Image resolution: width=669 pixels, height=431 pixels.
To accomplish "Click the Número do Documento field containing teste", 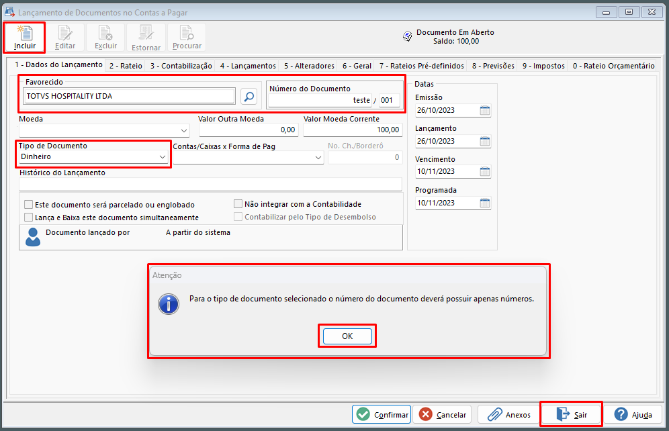I will [x=320, y=101].
